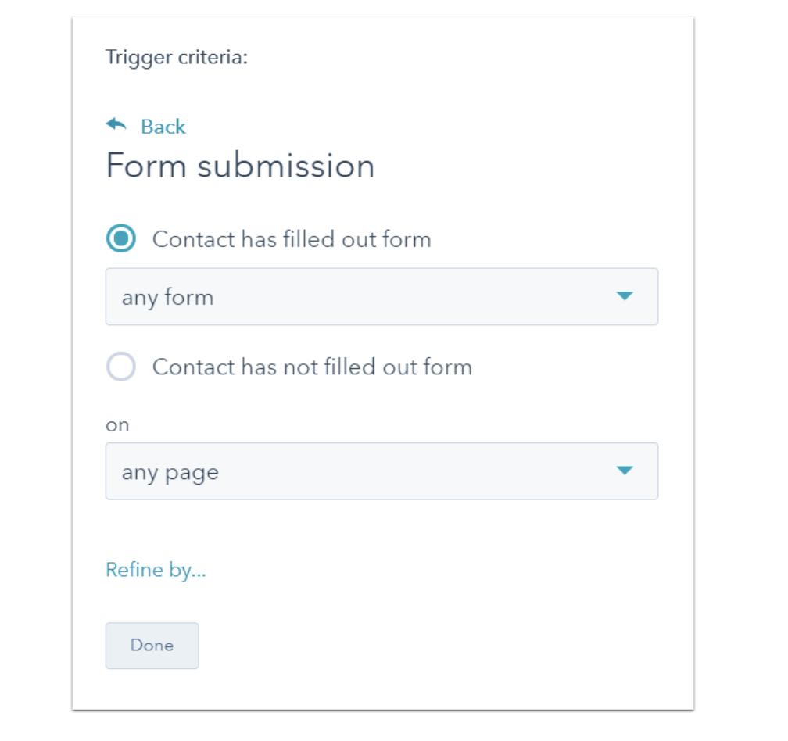This screenshot has height=741, width=788.
Task: Click the 'any form' selected value text
Action: (x=167, y=298)
